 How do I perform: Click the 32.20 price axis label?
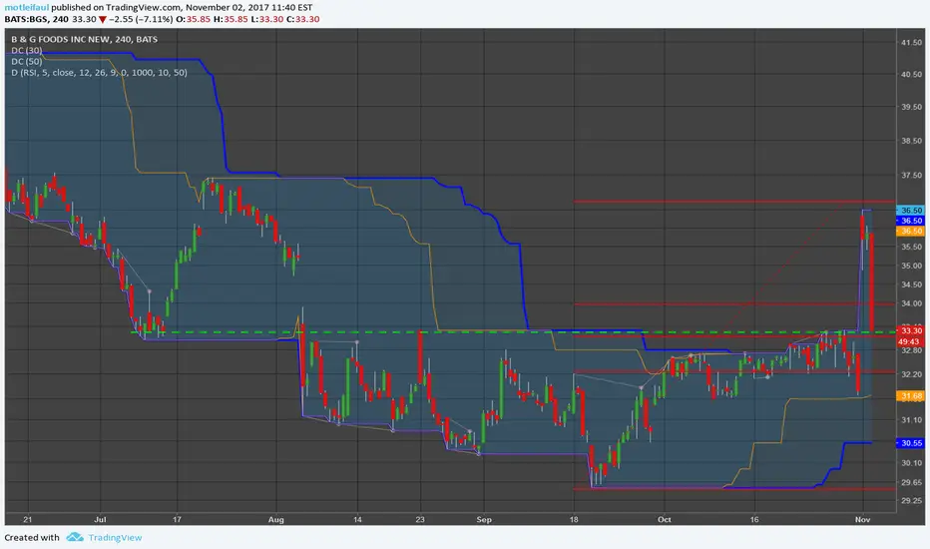tap(912, 374)
